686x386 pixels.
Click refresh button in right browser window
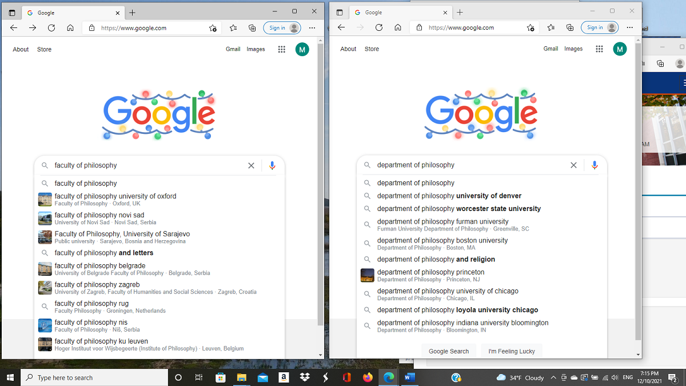(379, 27)
